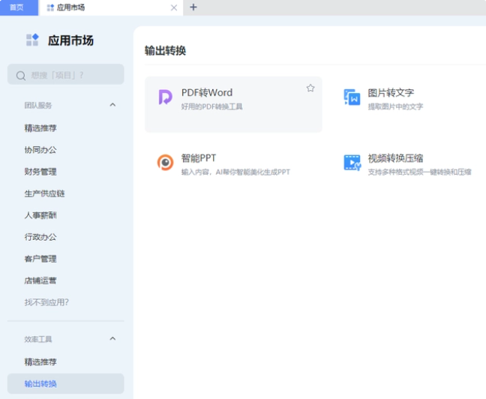The image size is (486, 399).
Task: Focus the 想搜「项目」search field
Action: (71, 75)
